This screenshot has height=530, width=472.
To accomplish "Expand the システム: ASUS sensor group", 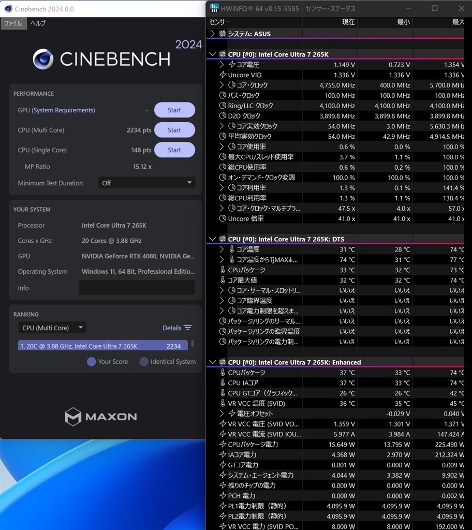I will (x=212, y=34).
